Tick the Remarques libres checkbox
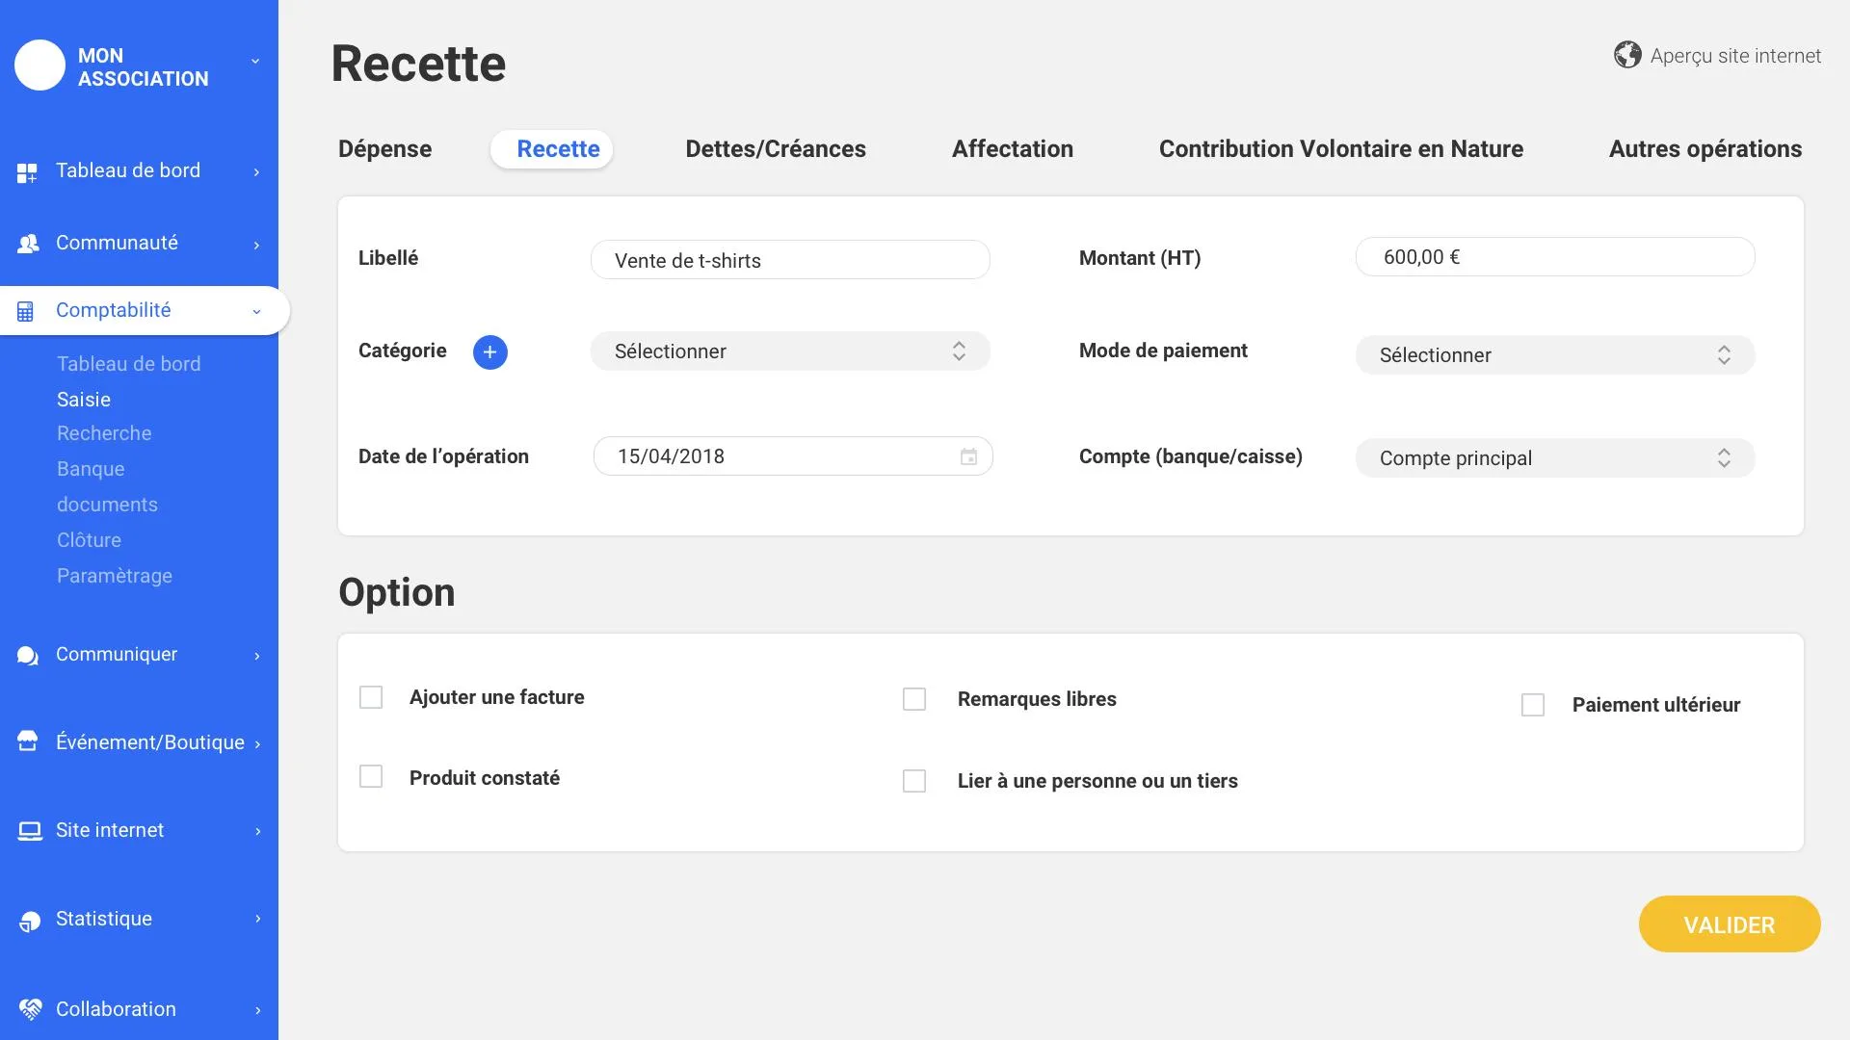 pos(914,699)
